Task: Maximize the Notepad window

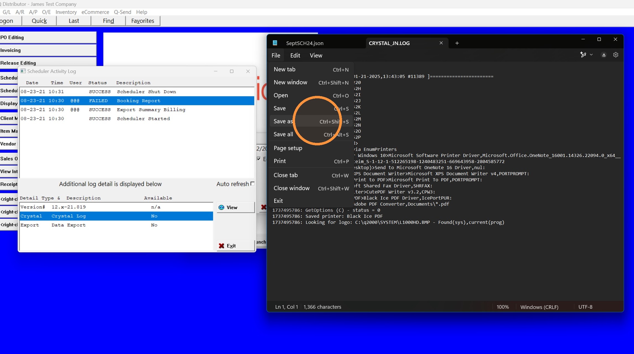Action: point(599,39)
